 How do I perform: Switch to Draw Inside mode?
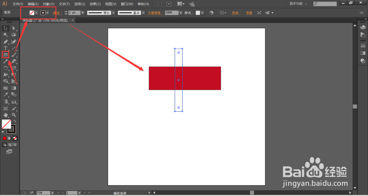15,145
